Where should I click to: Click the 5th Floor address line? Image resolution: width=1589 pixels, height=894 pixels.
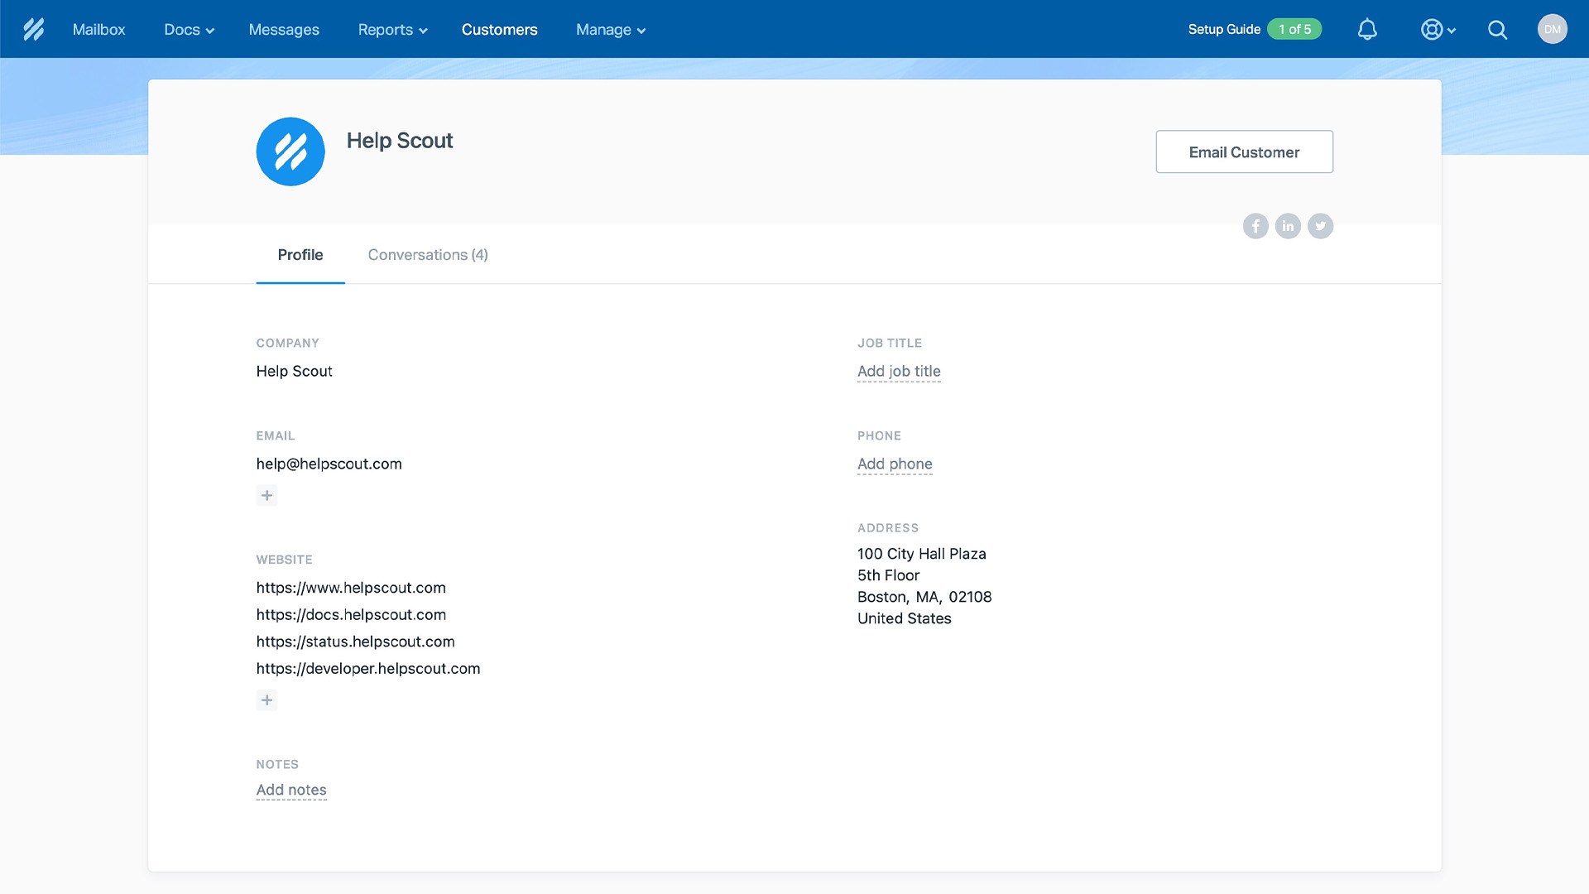tap(888, 575)
